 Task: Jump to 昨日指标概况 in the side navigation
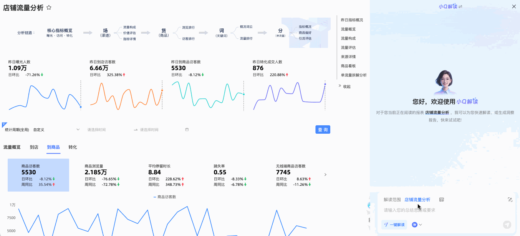(352, 20)
